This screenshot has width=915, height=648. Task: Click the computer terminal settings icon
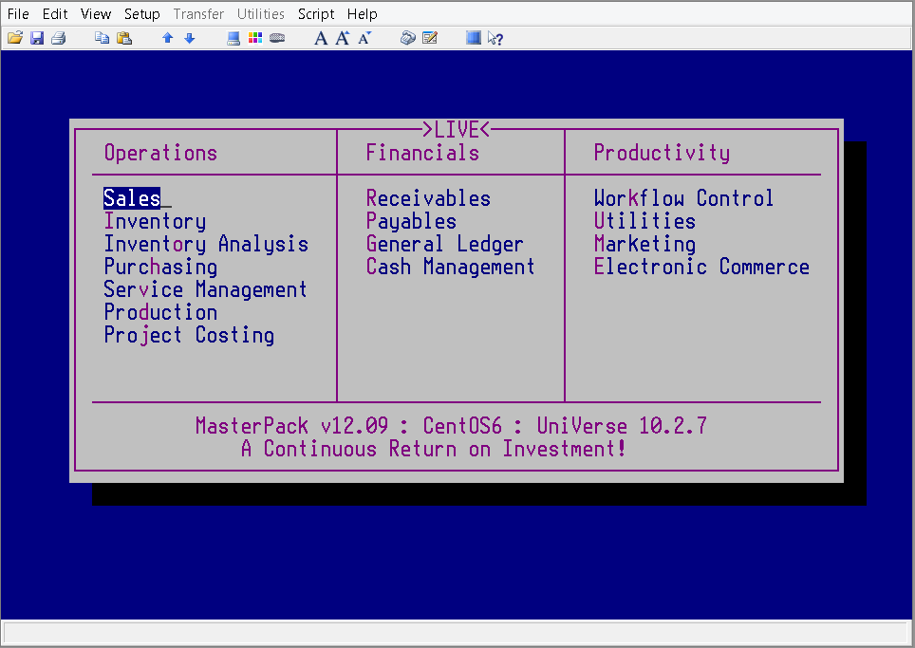point(233,39)
